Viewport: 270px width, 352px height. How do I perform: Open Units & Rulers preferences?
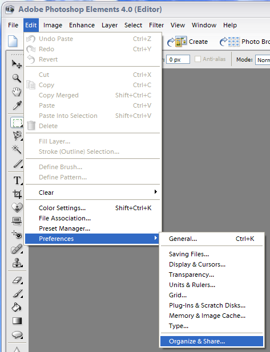click(212, 285)
